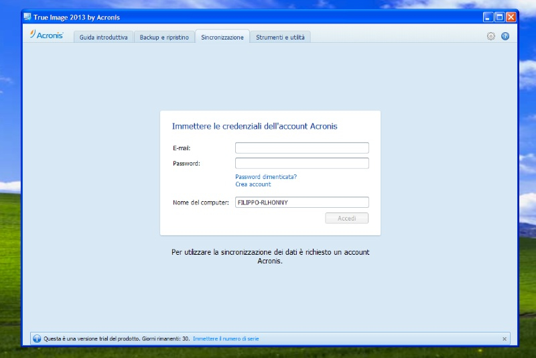Open the Immettere il numero di serie link
Screen dimensions: 536x358
pyautogui.click(x=225, y=339)
